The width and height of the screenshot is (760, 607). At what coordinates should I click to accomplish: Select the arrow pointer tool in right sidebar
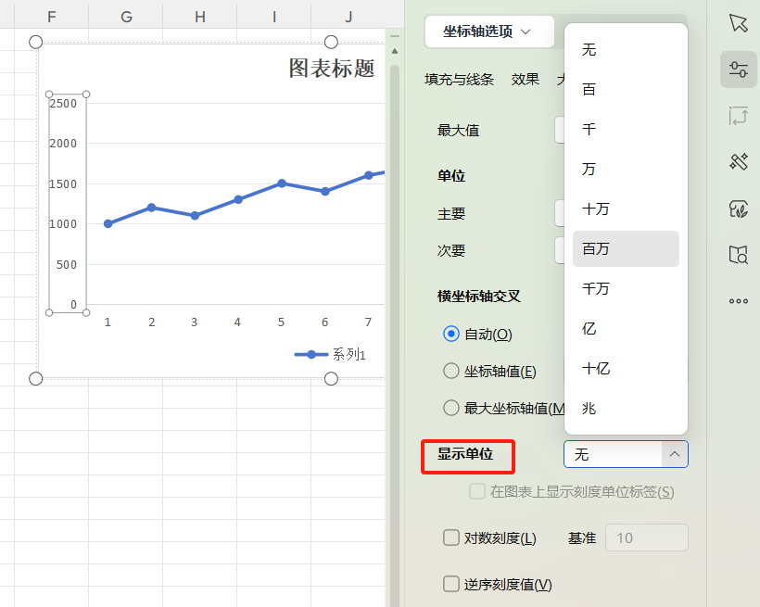pos(739,24)
